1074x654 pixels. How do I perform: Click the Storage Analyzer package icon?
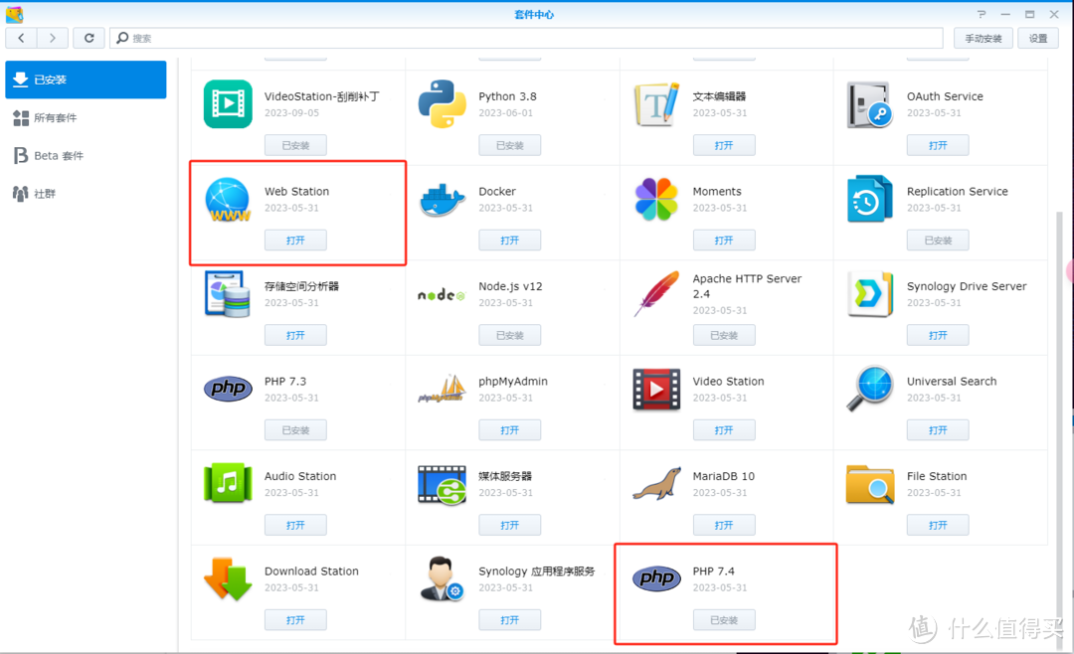pyautogui.click(x=228, y=294)
